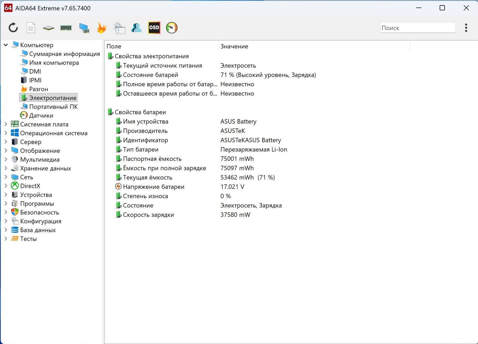
Task: Select Датчики in the sidebar
Action: coord(41,116)
